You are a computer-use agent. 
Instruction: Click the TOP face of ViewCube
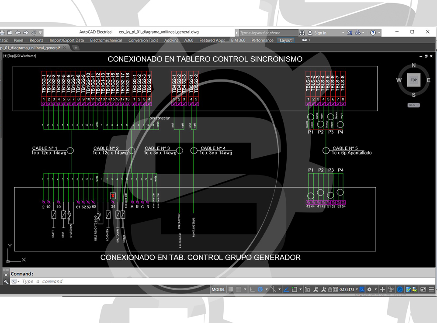[x=413, y=80]
